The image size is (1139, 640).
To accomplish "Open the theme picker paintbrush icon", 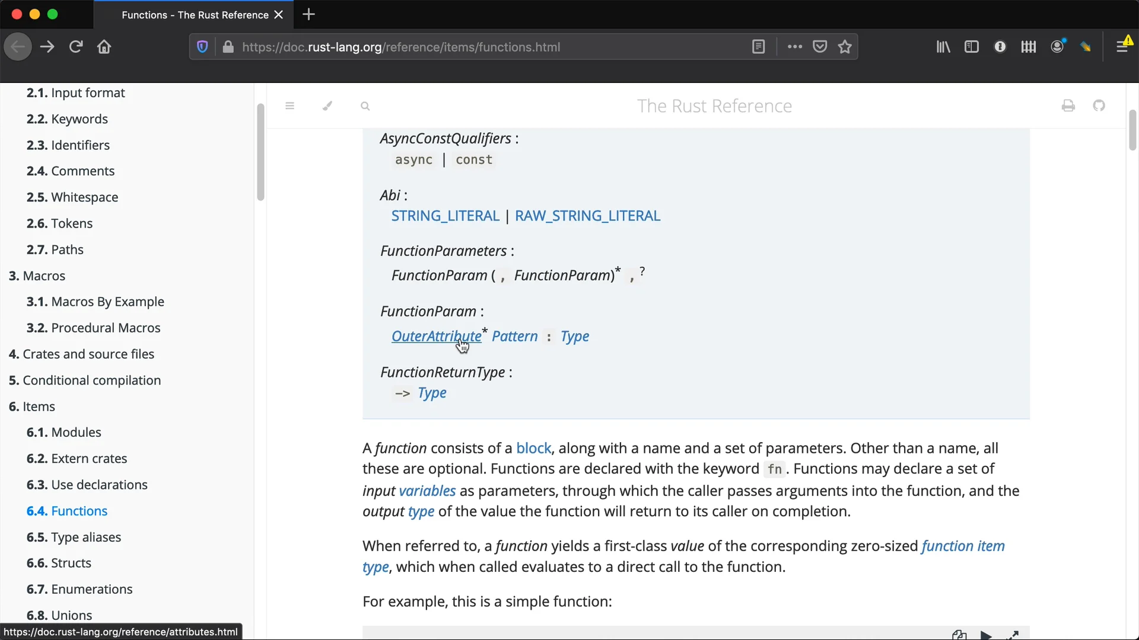I will [328, 106].
